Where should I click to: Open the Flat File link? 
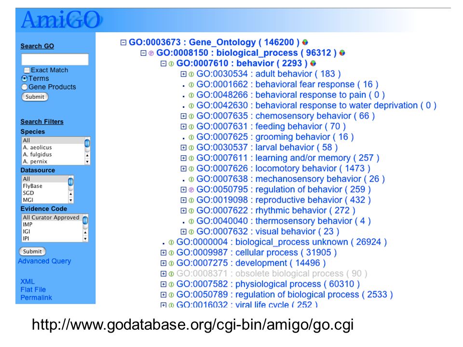pos(33,290)
